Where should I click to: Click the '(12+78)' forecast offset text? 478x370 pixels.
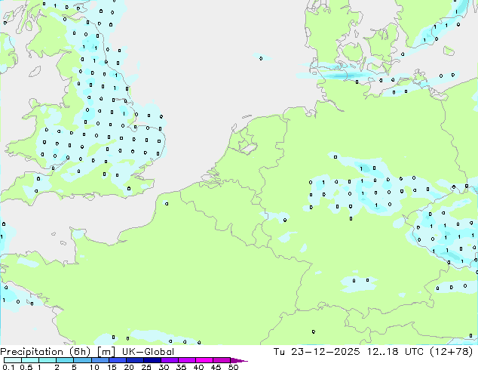[451, 352]
